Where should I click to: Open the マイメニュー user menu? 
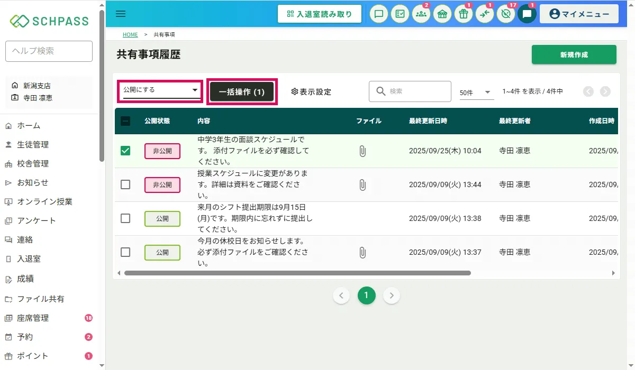[x=579, y=14]
